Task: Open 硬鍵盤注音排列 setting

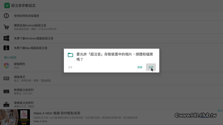Action: tap(111, 104)
